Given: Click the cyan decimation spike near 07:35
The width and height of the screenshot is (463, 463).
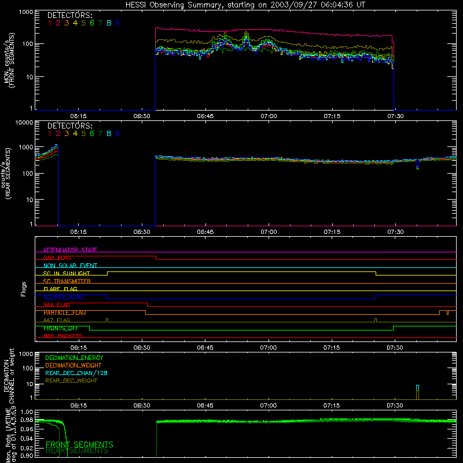Looking at the screenshot, I should pyautogui.click(x=417, y=388).
